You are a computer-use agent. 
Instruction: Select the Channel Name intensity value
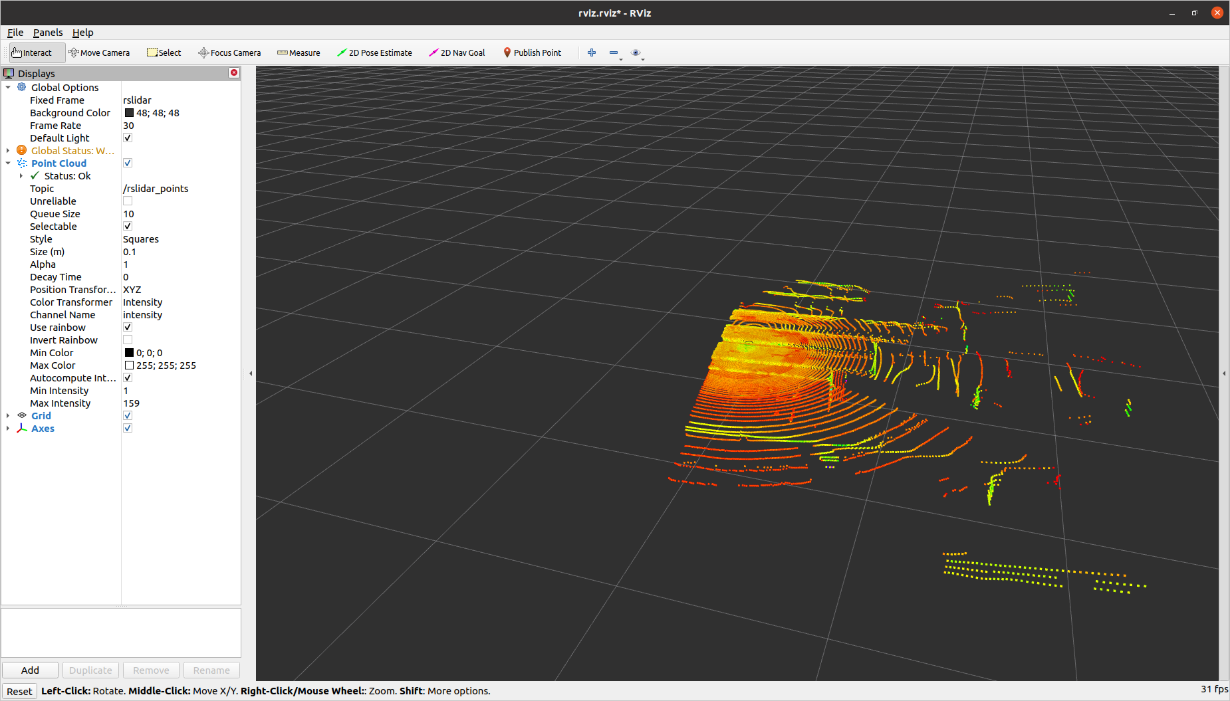[180, 314]
